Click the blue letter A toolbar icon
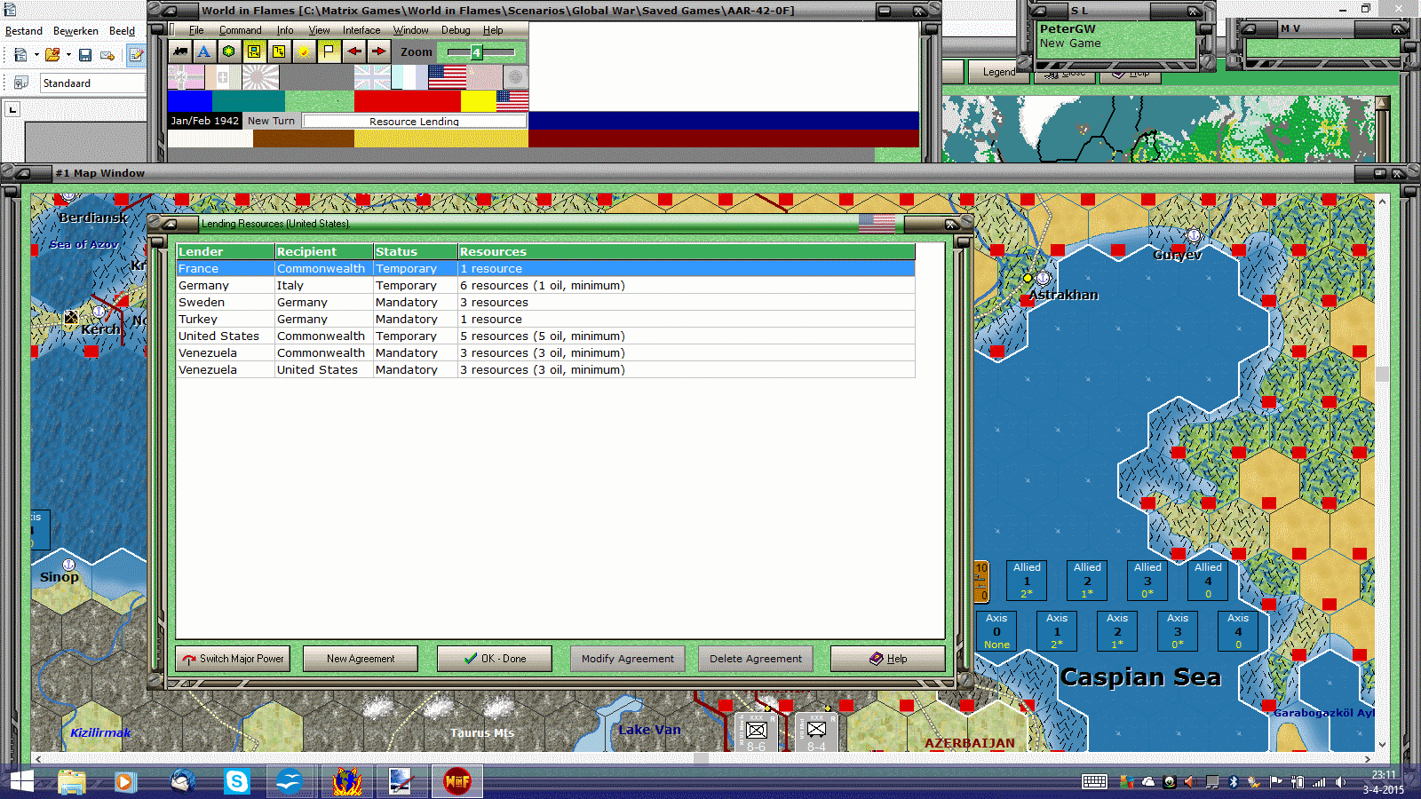This screenshot has width=1421, height=799. [x=204, y=51]
